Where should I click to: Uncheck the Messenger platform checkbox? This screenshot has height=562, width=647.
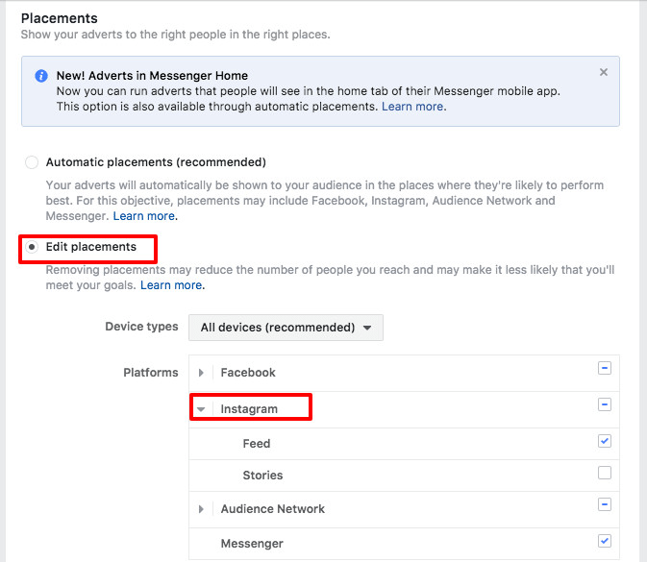[x=604, y=541]
